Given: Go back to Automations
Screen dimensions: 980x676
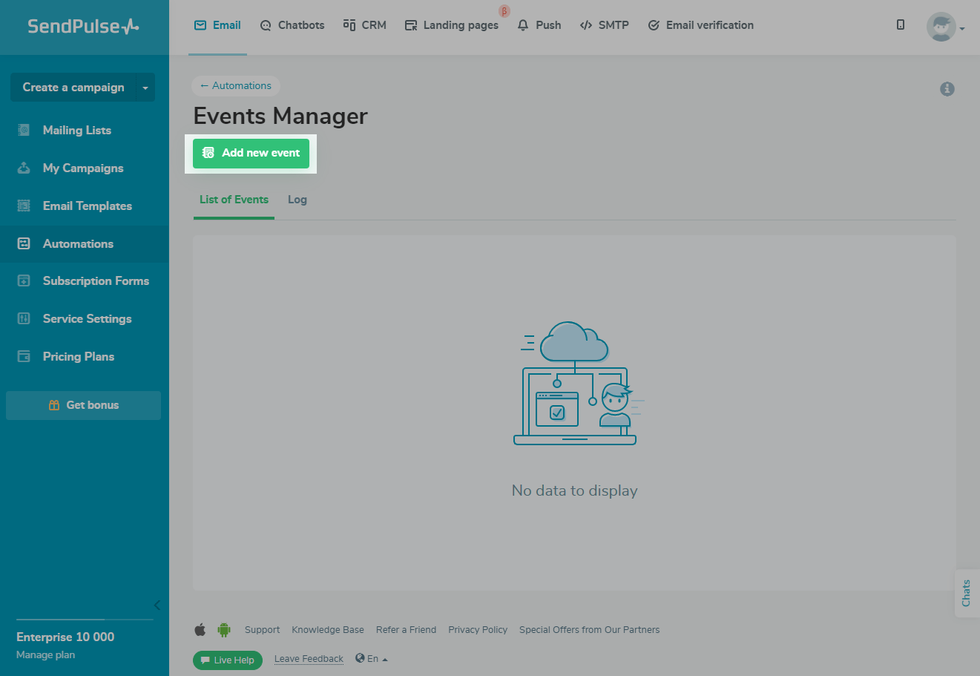Looking at the screenshot, I should coord(236,86).
